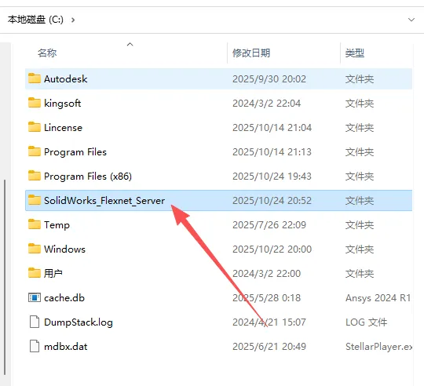
Task: Select the cache.db file icon
Action: click(35, 297)
